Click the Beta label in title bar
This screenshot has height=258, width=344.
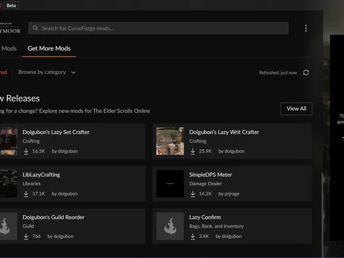(11, 6)
